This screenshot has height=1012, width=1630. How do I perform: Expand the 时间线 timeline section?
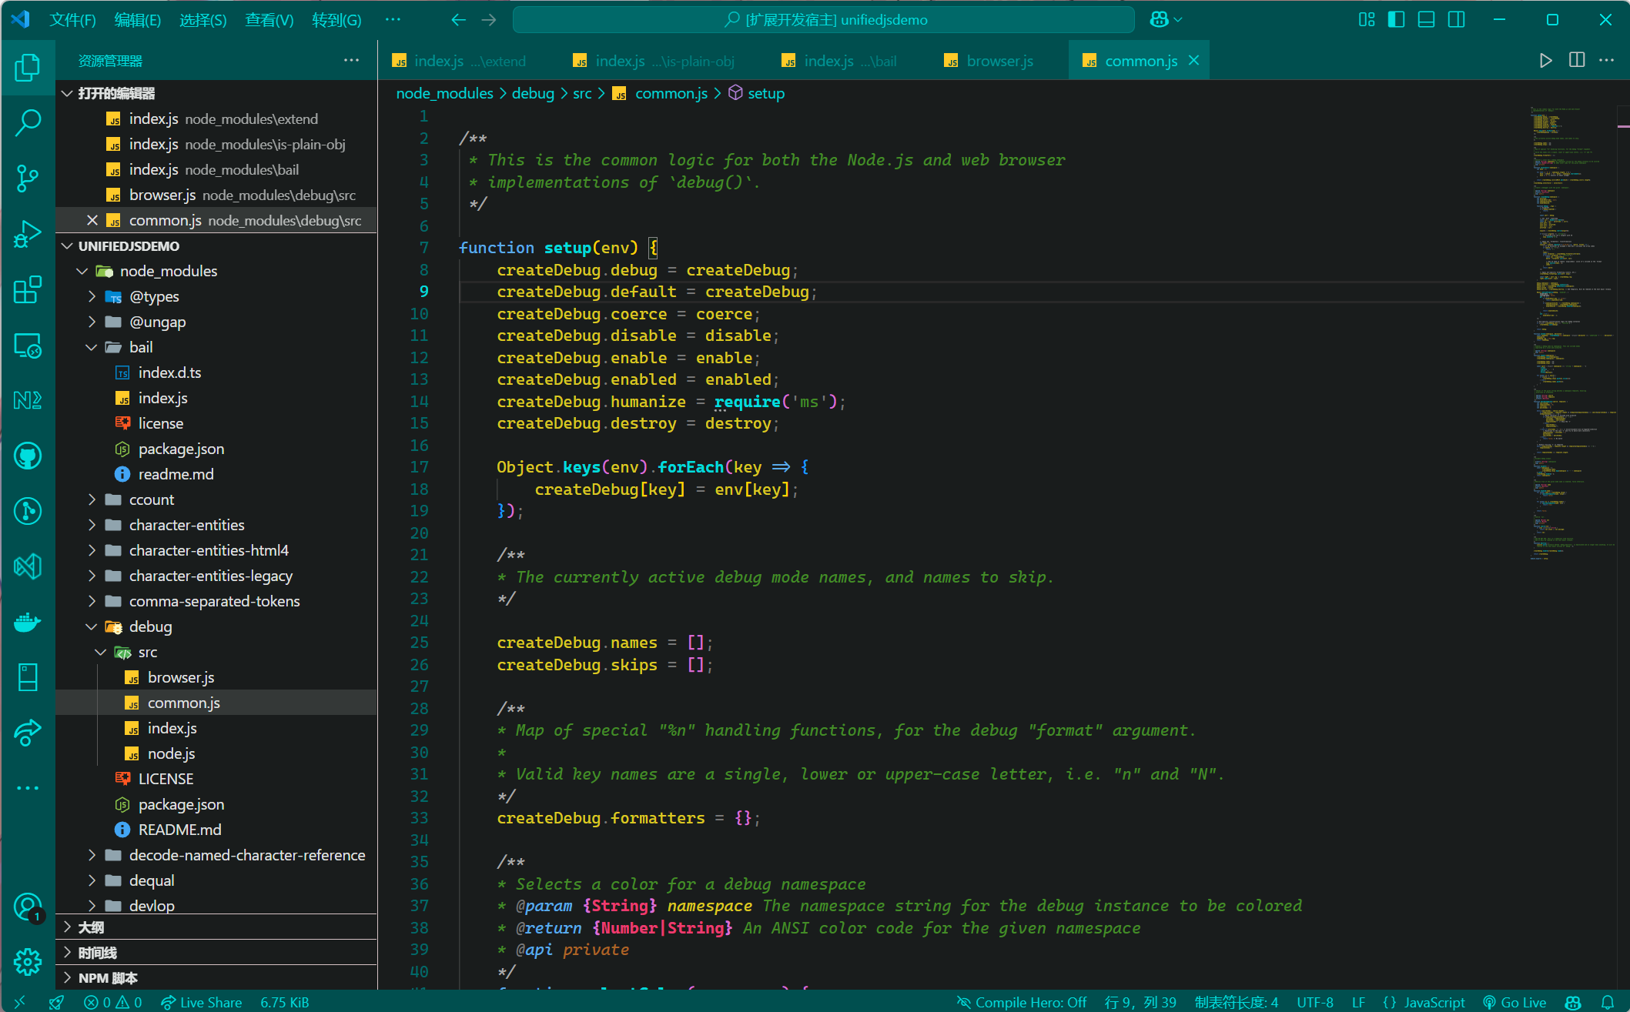[x=216, y=953]
